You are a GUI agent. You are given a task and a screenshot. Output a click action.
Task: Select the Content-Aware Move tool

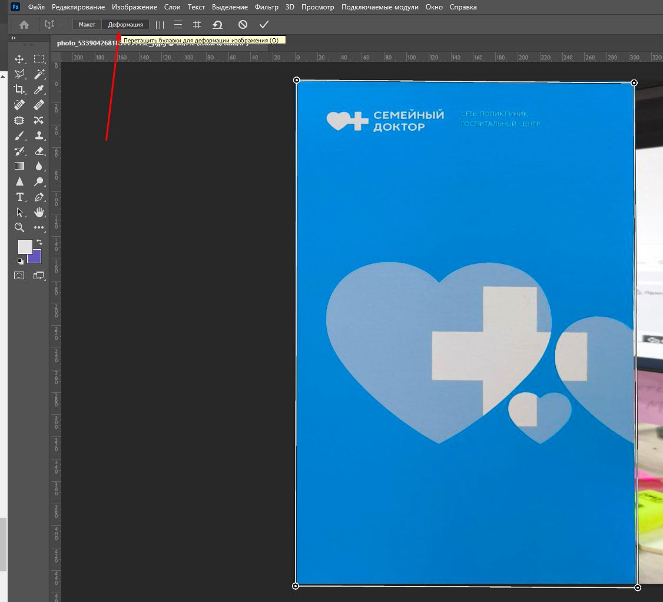pyautogui.click(x=39, y=120)
